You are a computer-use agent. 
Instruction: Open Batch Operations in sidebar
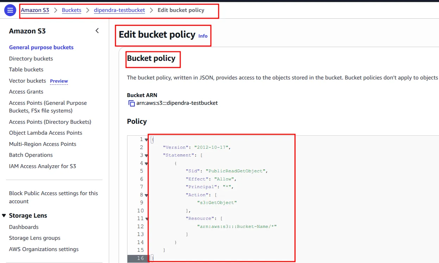31,155
